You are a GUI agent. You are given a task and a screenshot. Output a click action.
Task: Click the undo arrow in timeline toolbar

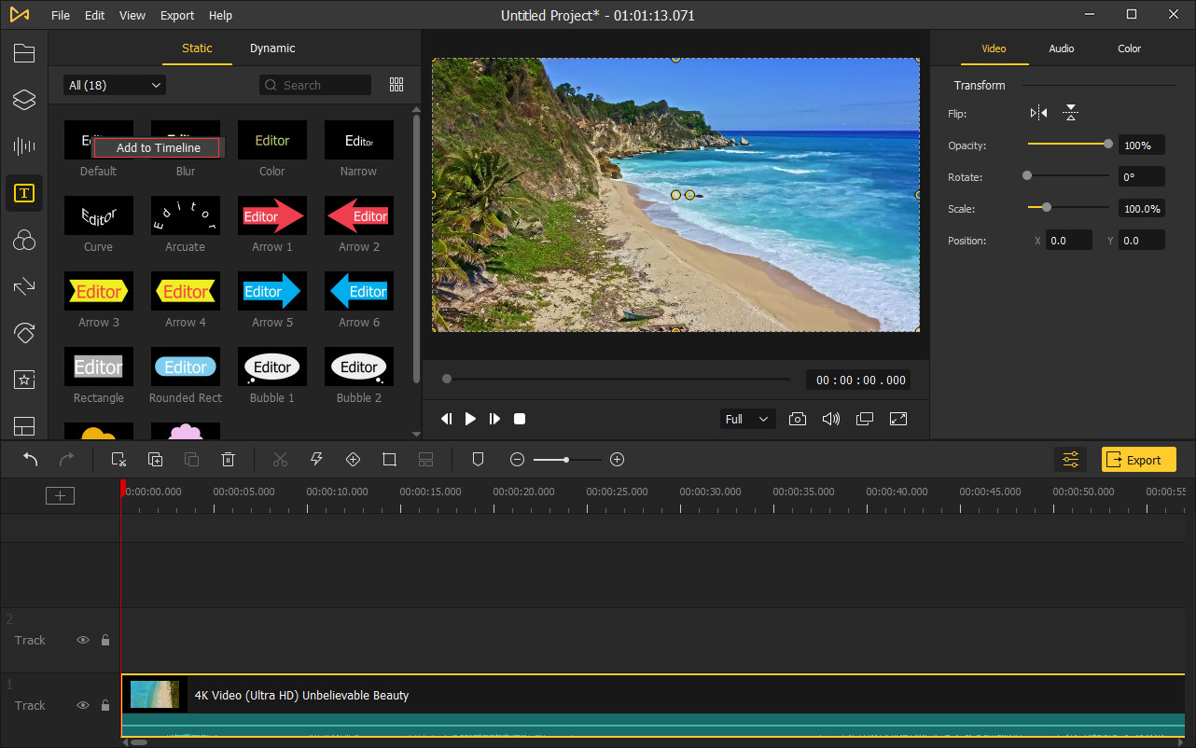click(31, 459)
